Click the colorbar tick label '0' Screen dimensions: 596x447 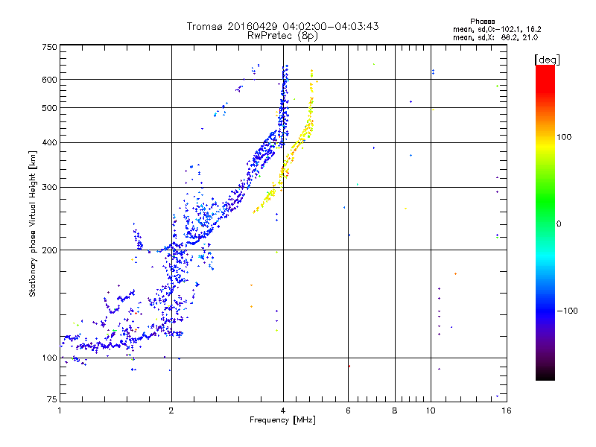[559, 223]
